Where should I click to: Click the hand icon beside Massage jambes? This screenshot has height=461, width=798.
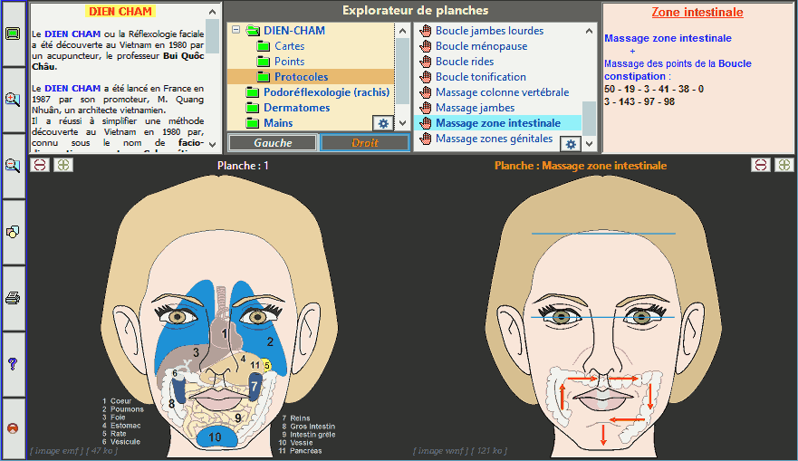[x=426, y=108]
